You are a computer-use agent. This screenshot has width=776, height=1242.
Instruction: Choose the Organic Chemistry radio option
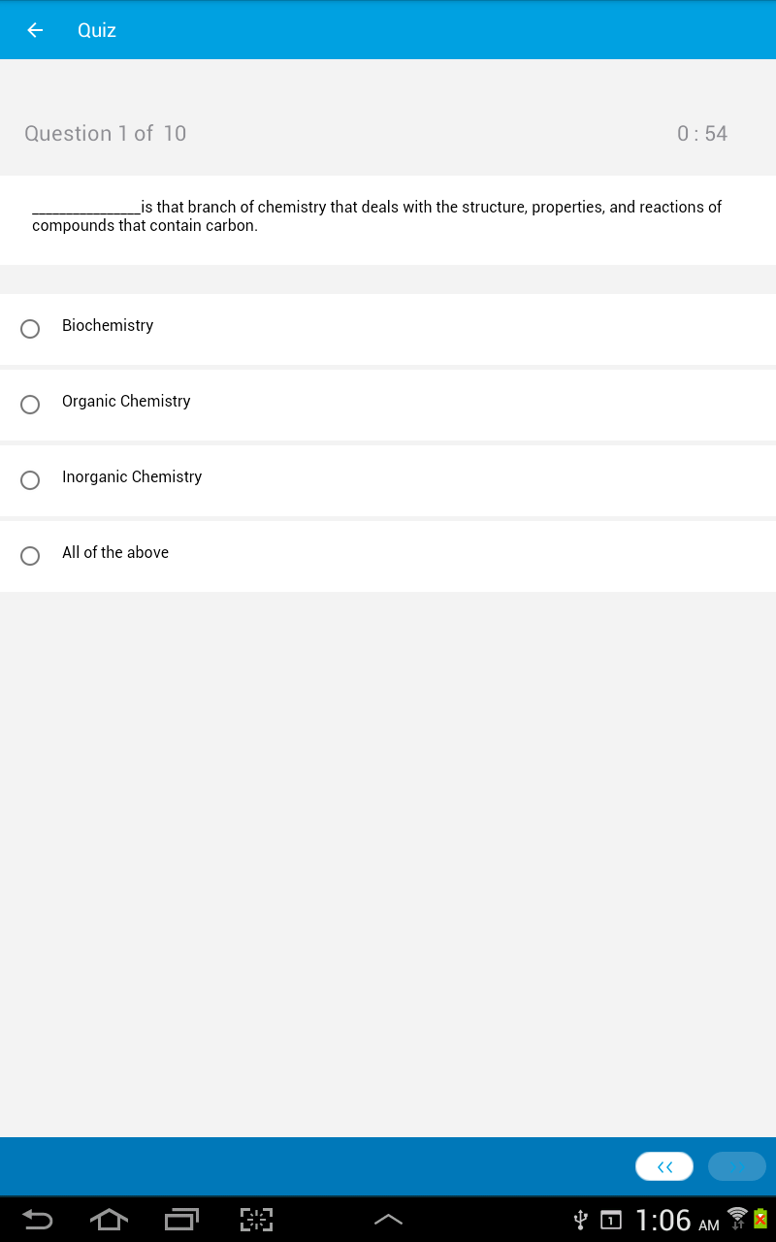30,405
